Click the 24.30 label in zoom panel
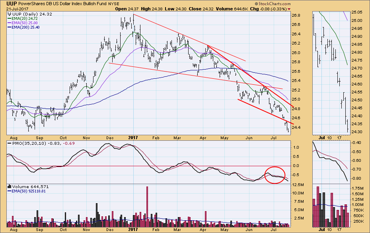Viewport: 370px width, 233px height. click(356, 132)
